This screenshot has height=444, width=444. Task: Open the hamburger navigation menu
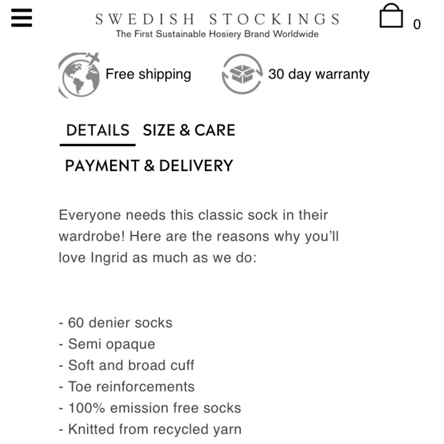(x=21, y=17)
